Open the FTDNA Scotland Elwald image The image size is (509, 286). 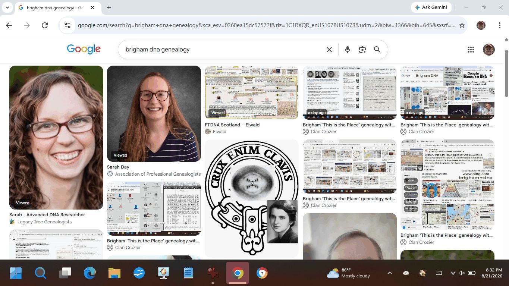252,92
